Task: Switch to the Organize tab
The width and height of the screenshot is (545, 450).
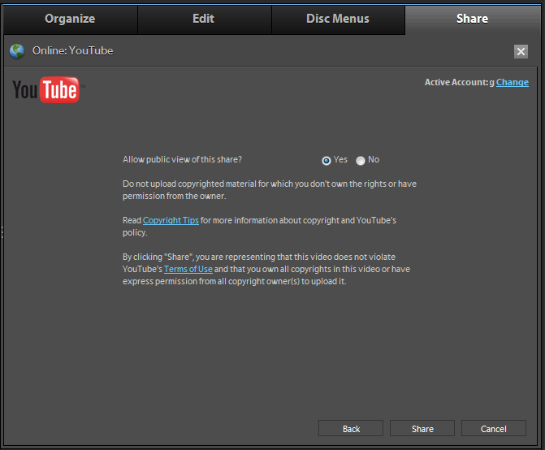Action: tap(71, 19)
